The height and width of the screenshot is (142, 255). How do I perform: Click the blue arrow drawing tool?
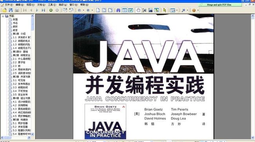(183, 10)
